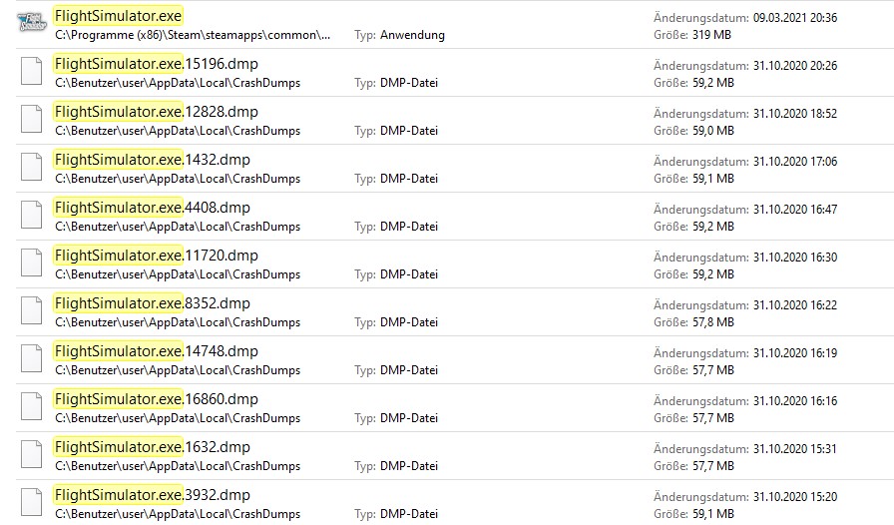Select the FlightSimulator.exe.15196.dmp file icon
The height and width of the screenshot is (525, 894).
pyautogui.click(x=31, y=71)
